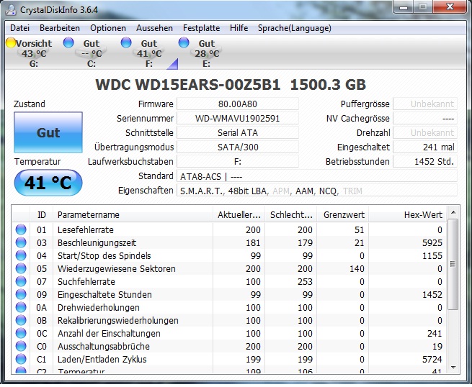The image size is (472, 387).
Task: Select the Beschleunigungszeit parameter name
Action: coord(97,243)
